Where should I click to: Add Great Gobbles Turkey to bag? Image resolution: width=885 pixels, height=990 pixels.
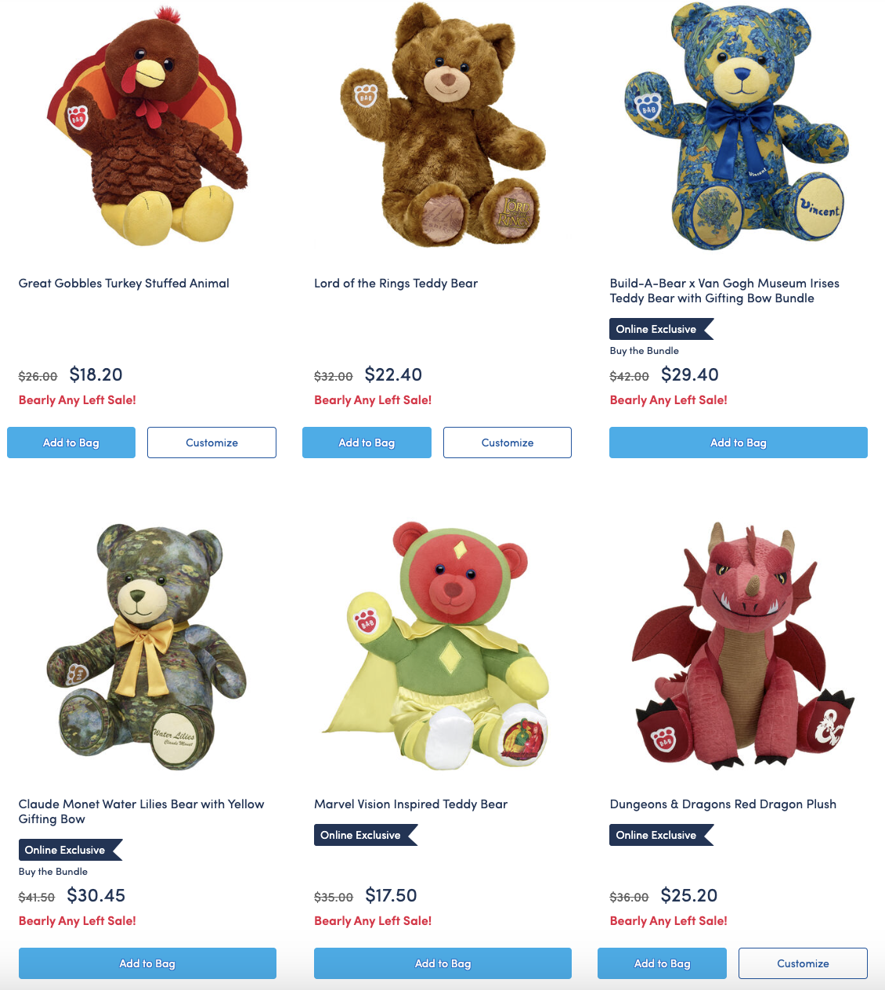click(71, 443)
